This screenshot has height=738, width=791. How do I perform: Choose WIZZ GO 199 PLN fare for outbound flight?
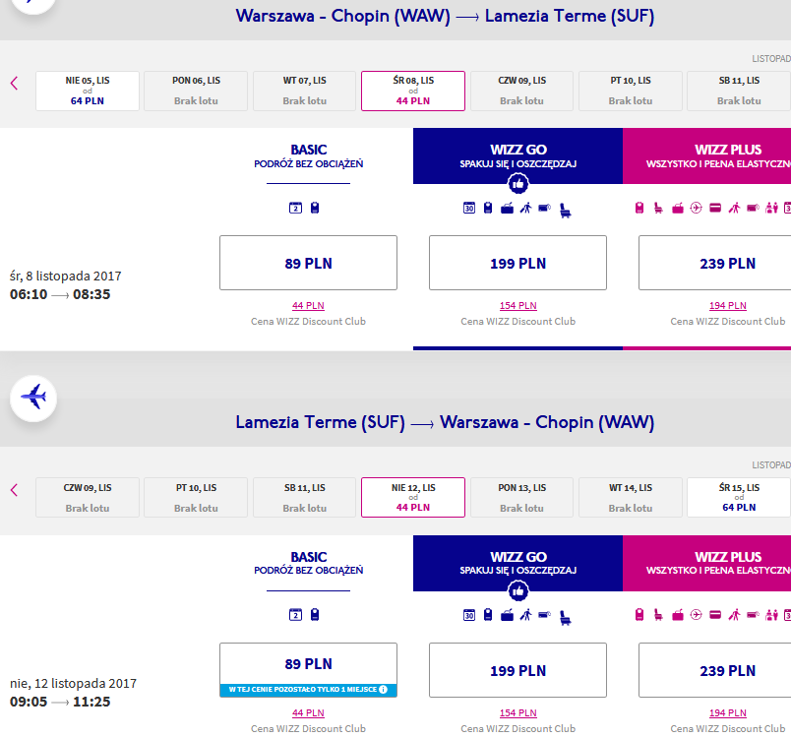(518, 263)
